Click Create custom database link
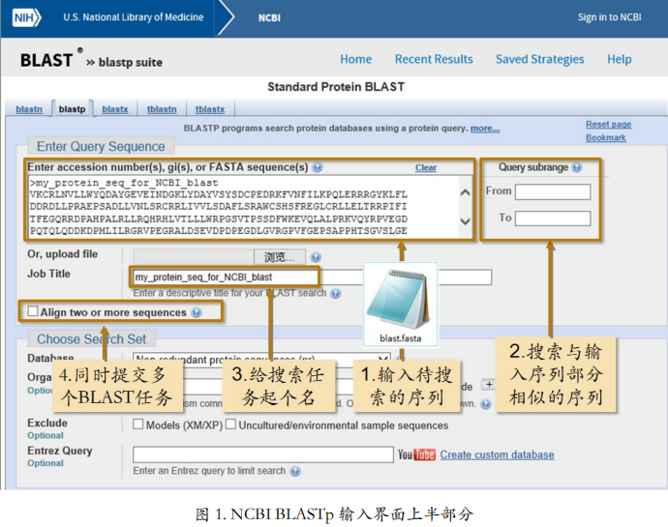The image size is (668, 527). click(x=498, y=454)
